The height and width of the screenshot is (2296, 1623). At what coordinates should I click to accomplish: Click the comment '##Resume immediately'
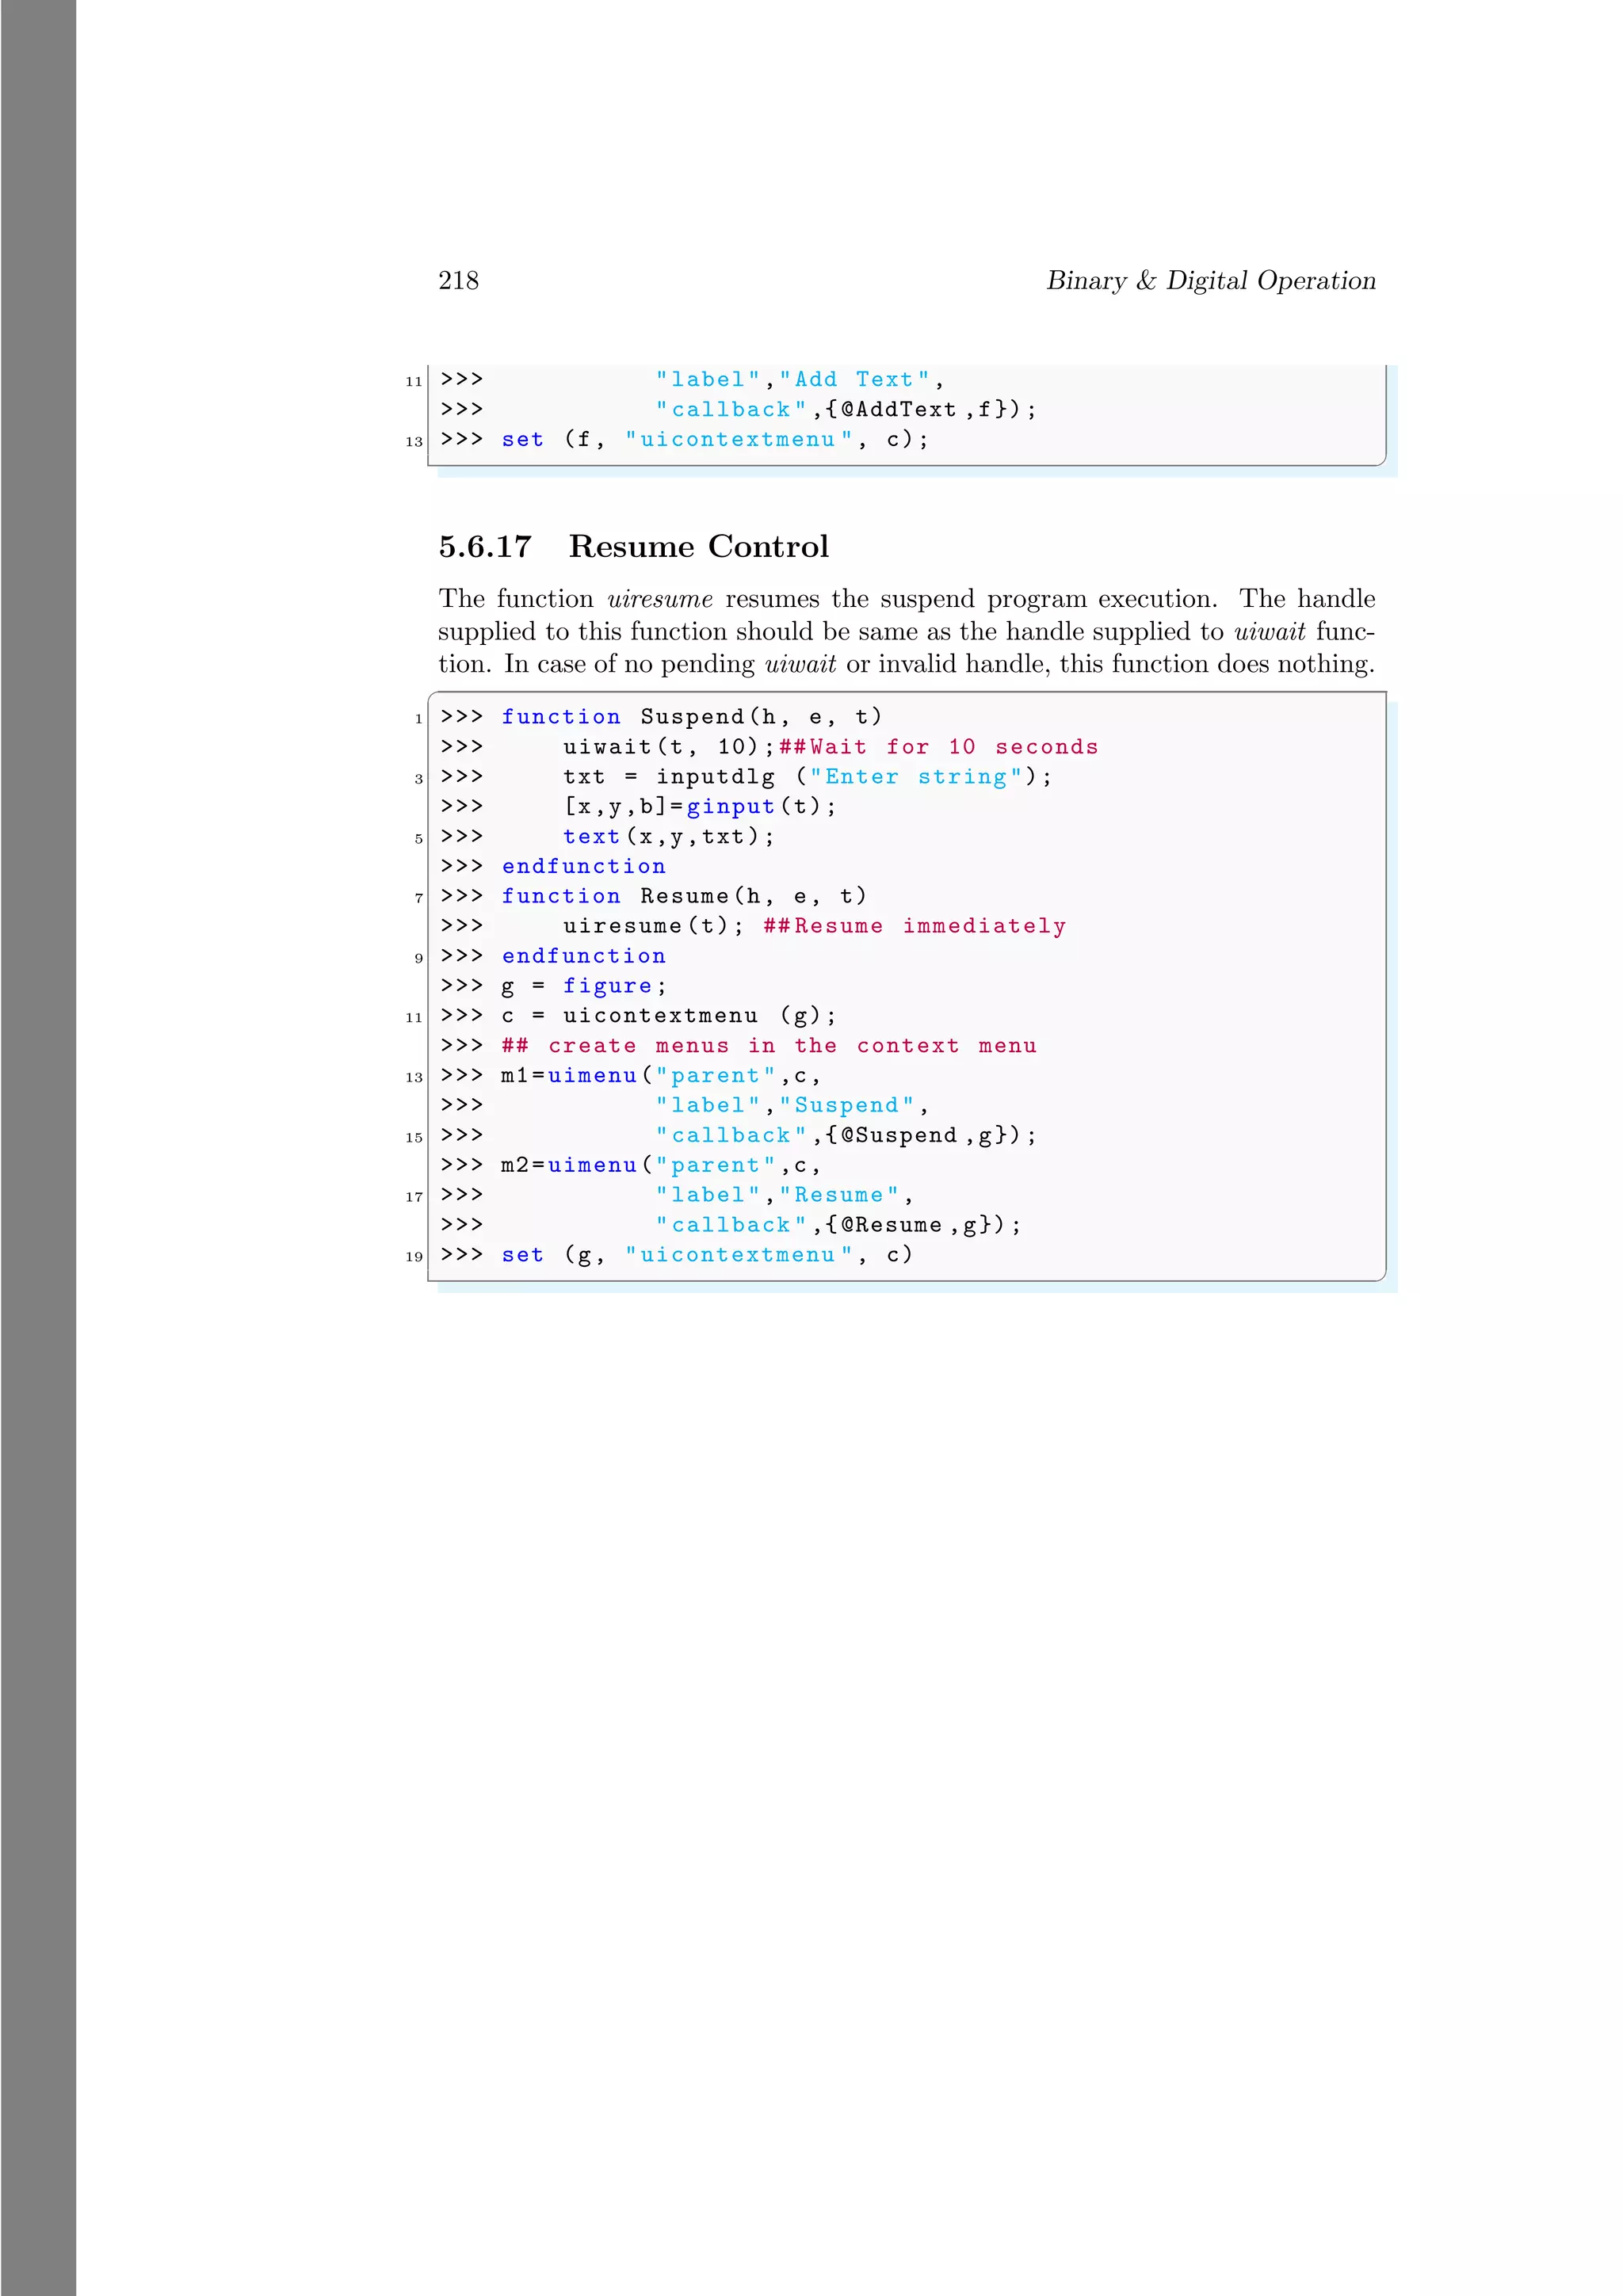pos(914,926)
